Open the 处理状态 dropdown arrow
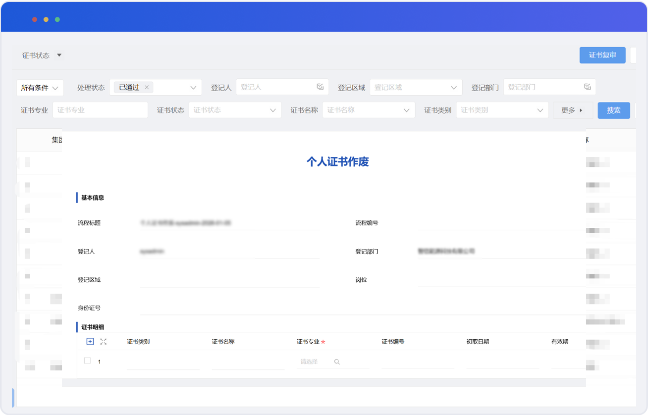This screenshot has width=648, height=415. (193, 88)
